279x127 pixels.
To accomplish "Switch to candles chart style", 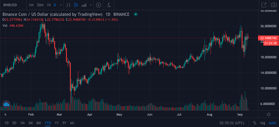I will 76,5.
